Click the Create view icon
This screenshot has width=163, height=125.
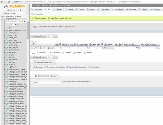point(89,67)
